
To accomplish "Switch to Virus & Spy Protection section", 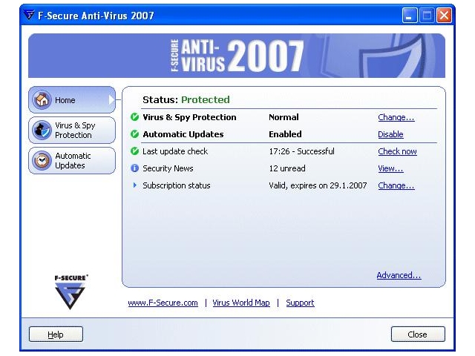I will pyautogui.click(x=72, y=131).
